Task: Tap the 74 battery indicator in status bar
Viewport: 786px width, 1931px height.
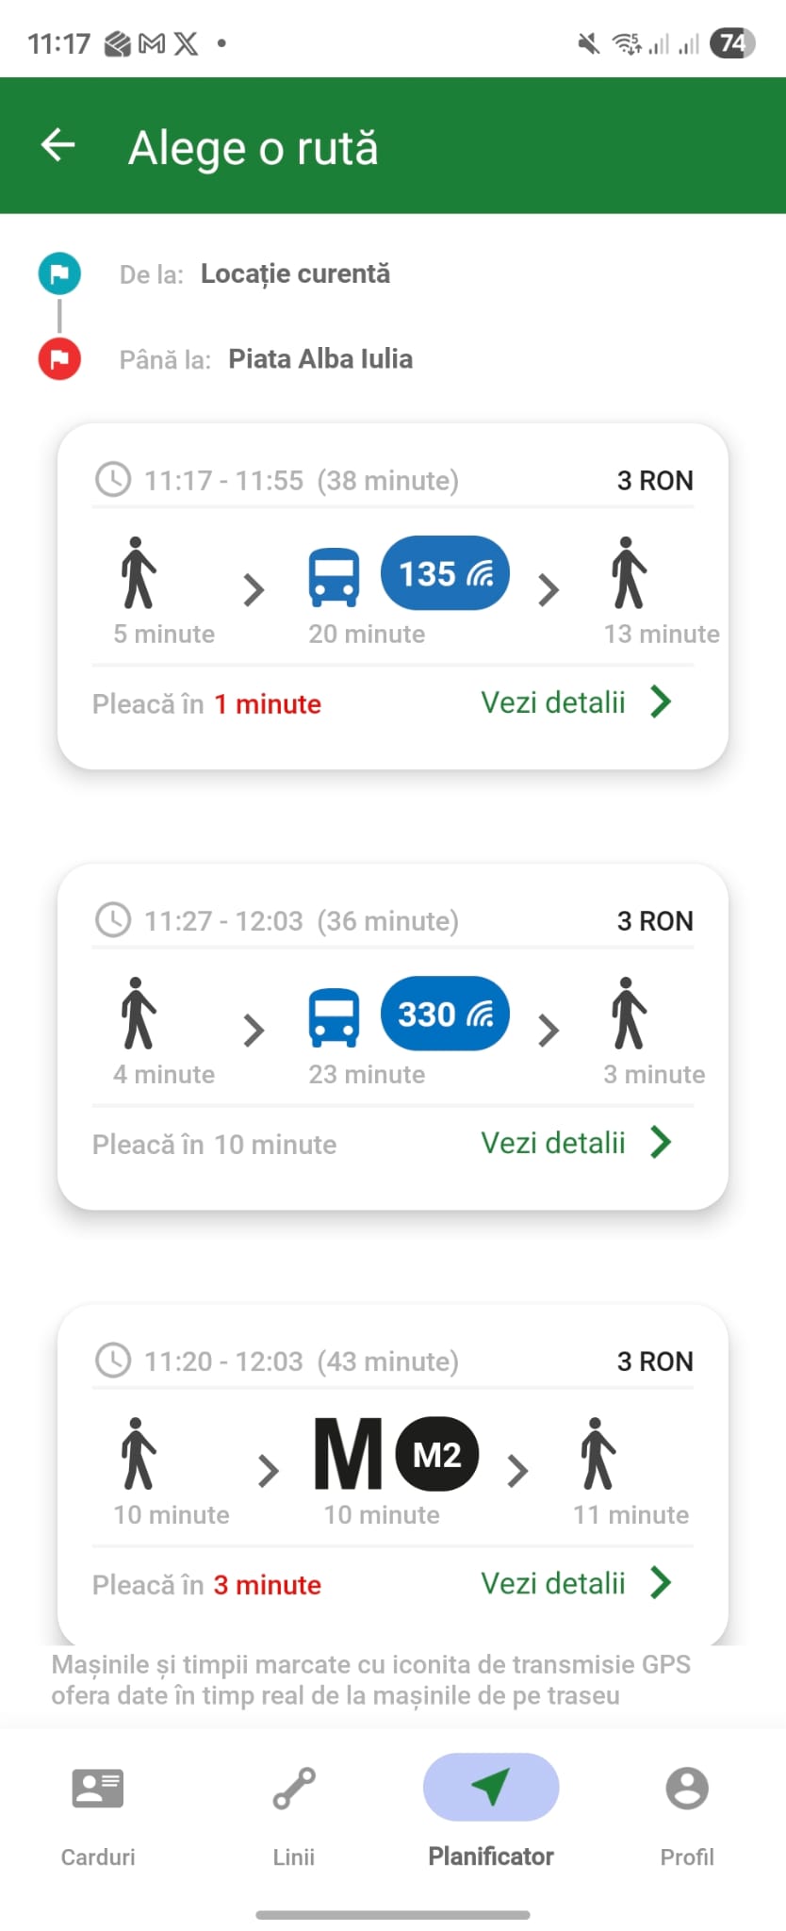Action: tap(732, 43)
